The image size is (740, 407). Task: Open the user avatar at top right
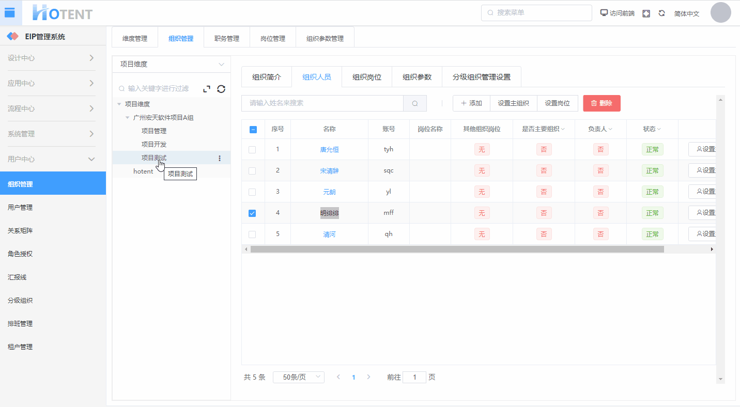click(720, 13)
